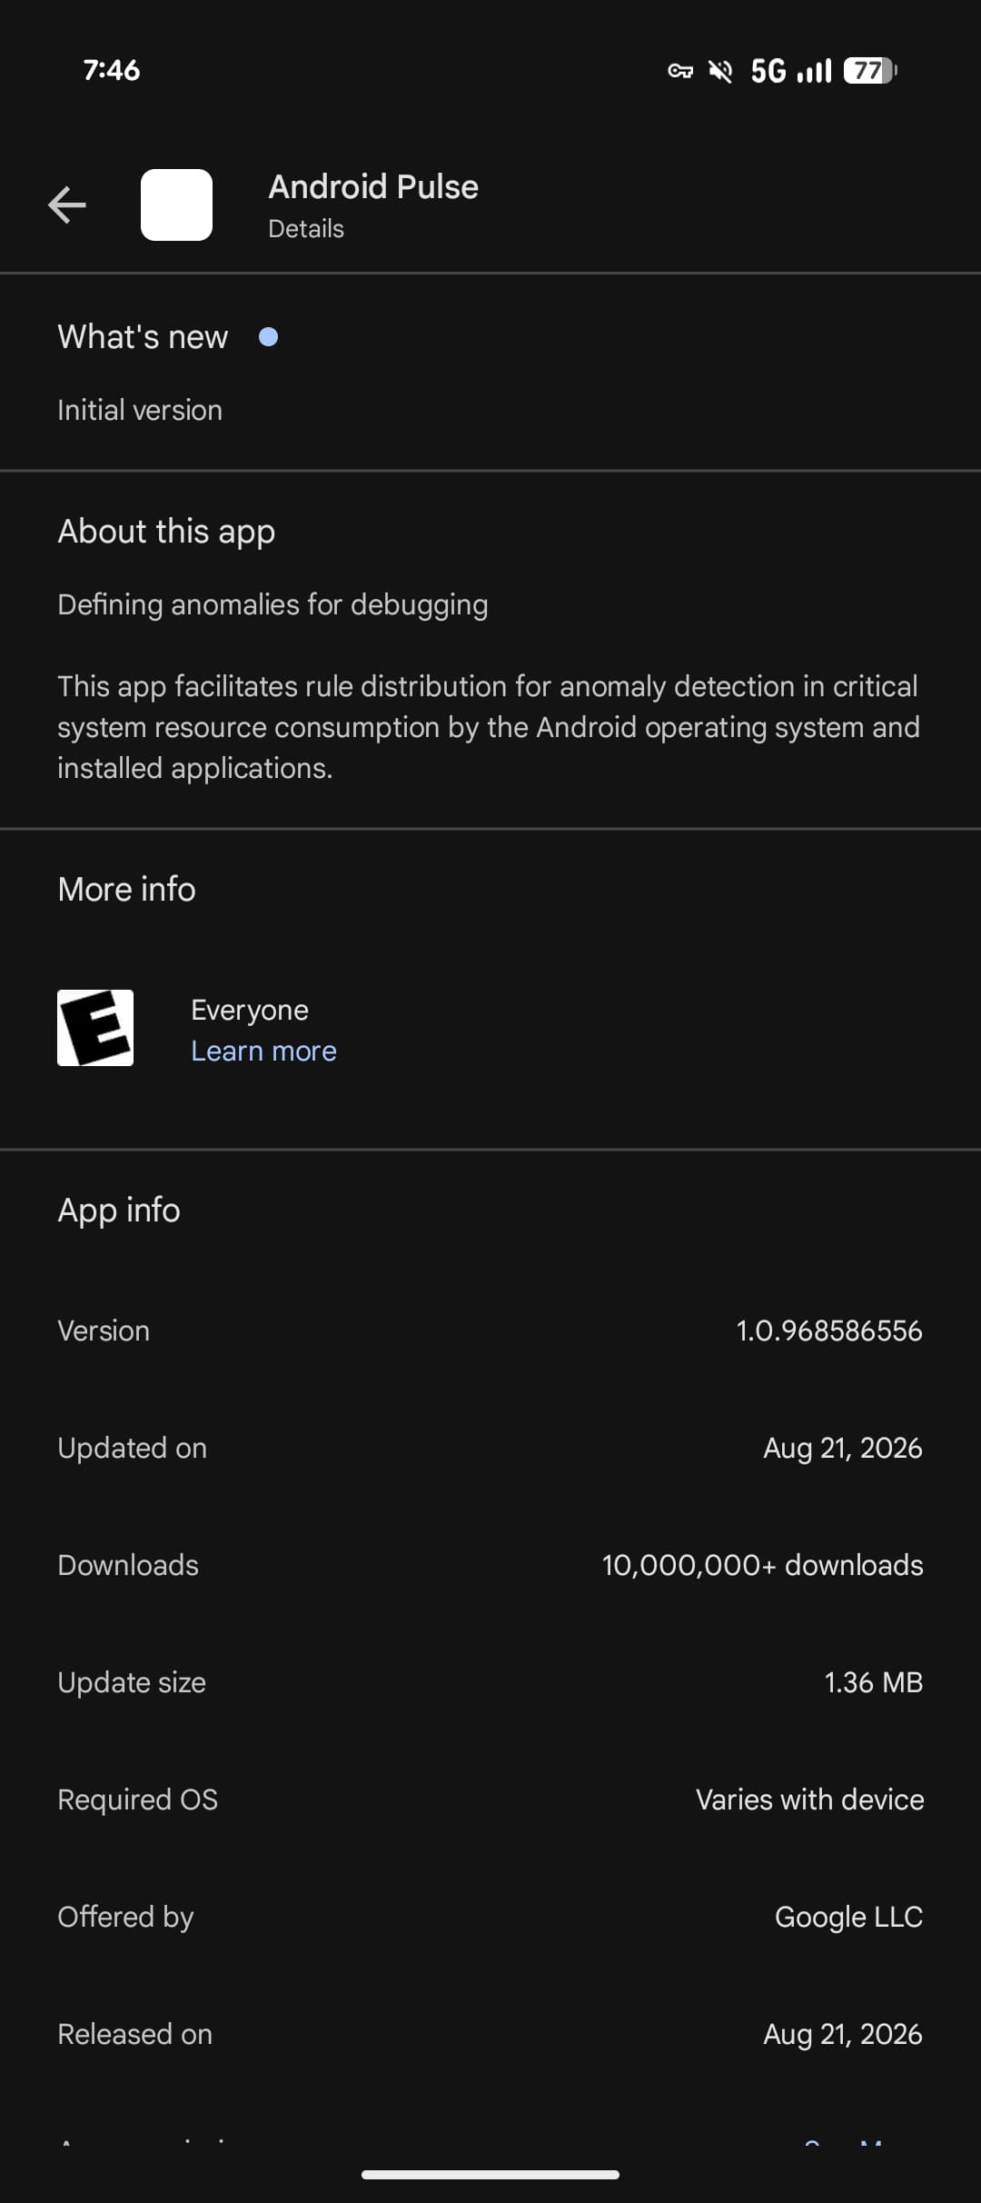Open the Android Pulse app icon
The width and height of the screenshot is (981, 2203).
pyautogui.click(x=176, y=204)
